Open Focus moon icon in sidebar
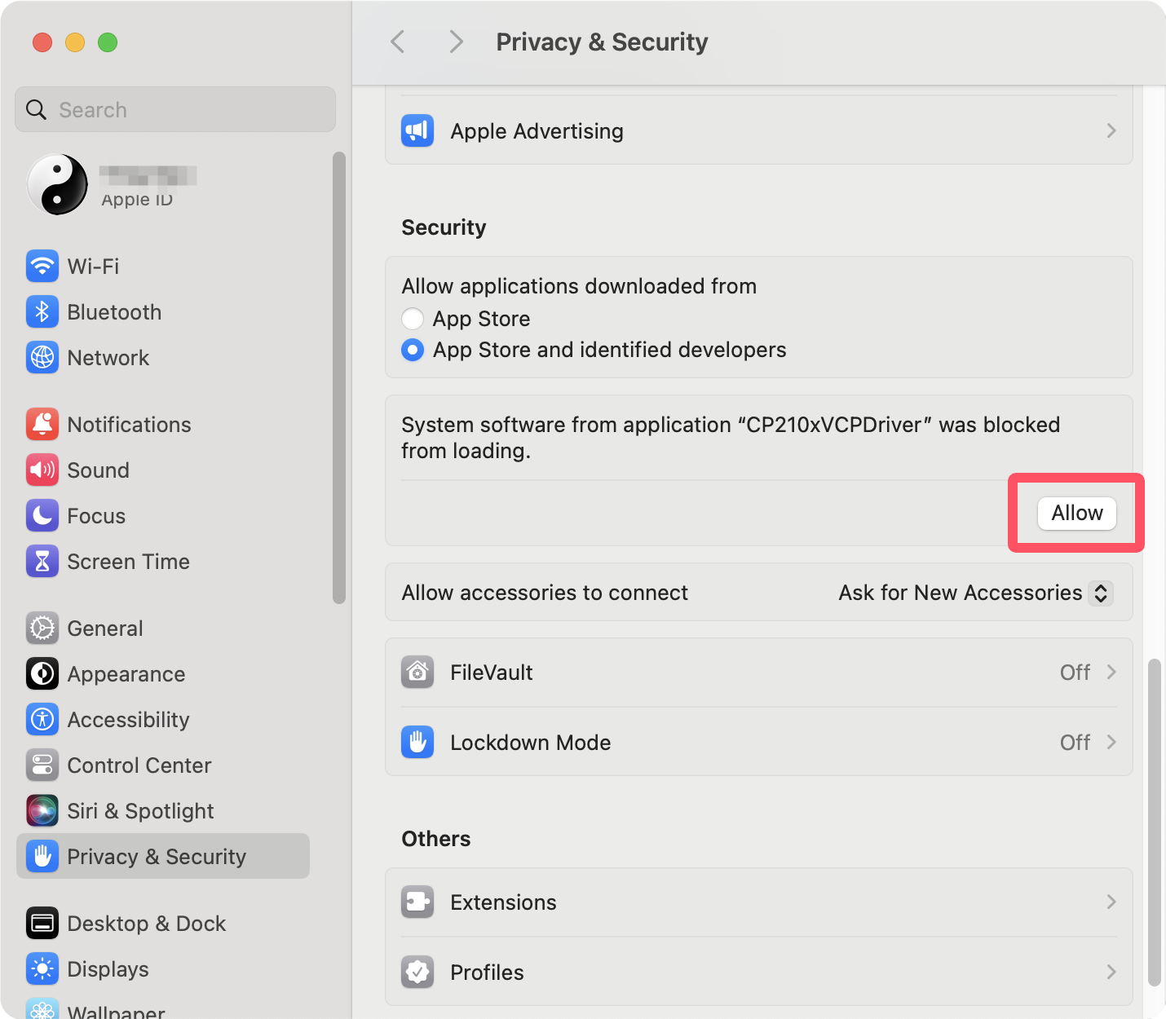 tap(42, 516)
